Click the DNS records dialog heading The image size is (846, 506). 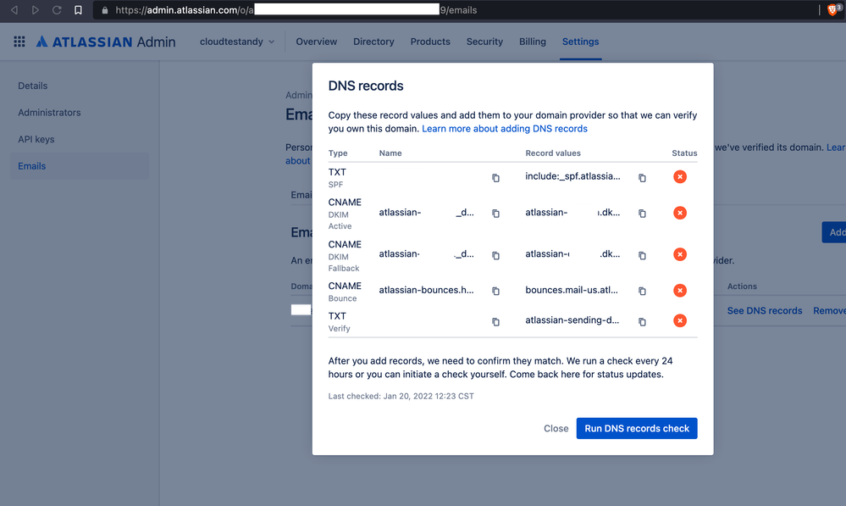[366, 86]
